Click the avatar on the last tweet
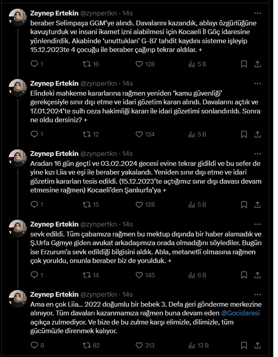 tap(18, 299)
